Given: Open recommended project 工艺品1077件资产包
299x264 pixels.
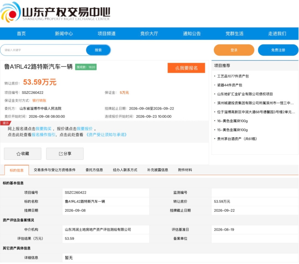Looking at the screenshot, I should pos(233,76).
